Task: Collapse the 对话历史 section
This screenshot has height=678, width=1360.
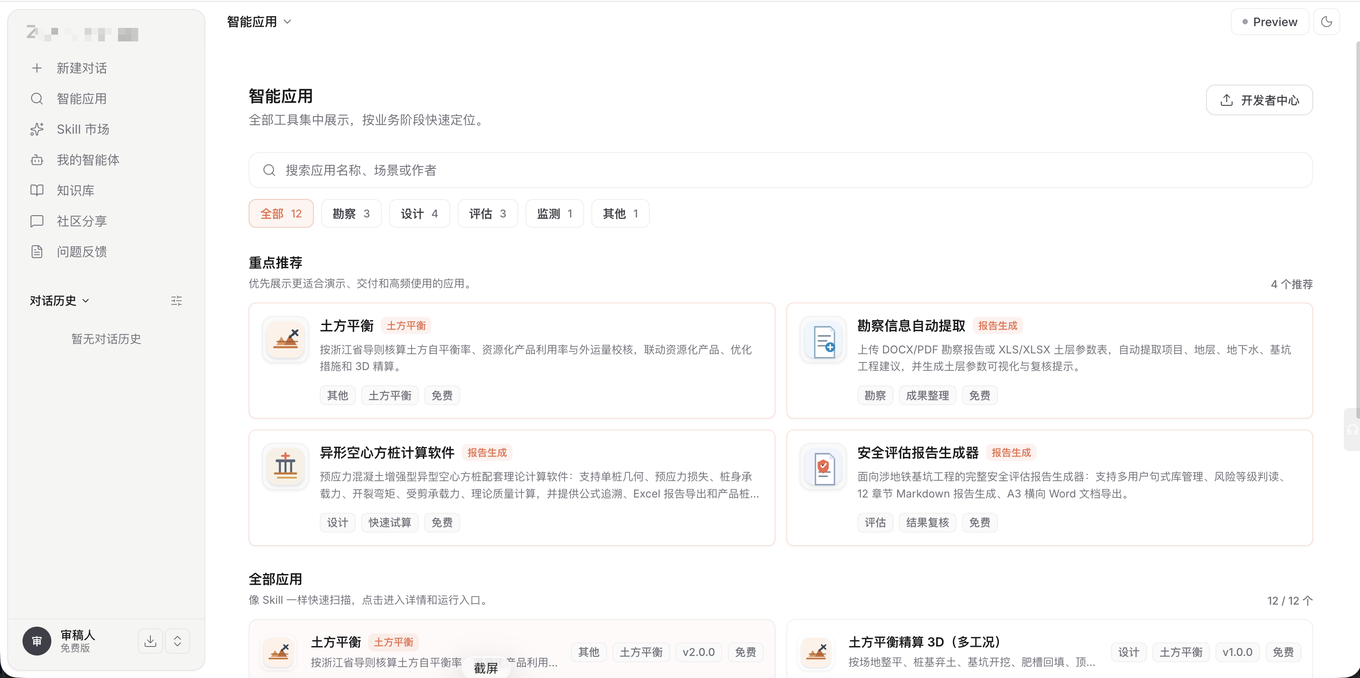Action: 59,301
